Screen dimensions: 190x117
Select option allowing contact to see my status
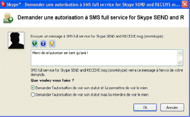(x=33, y=88)
